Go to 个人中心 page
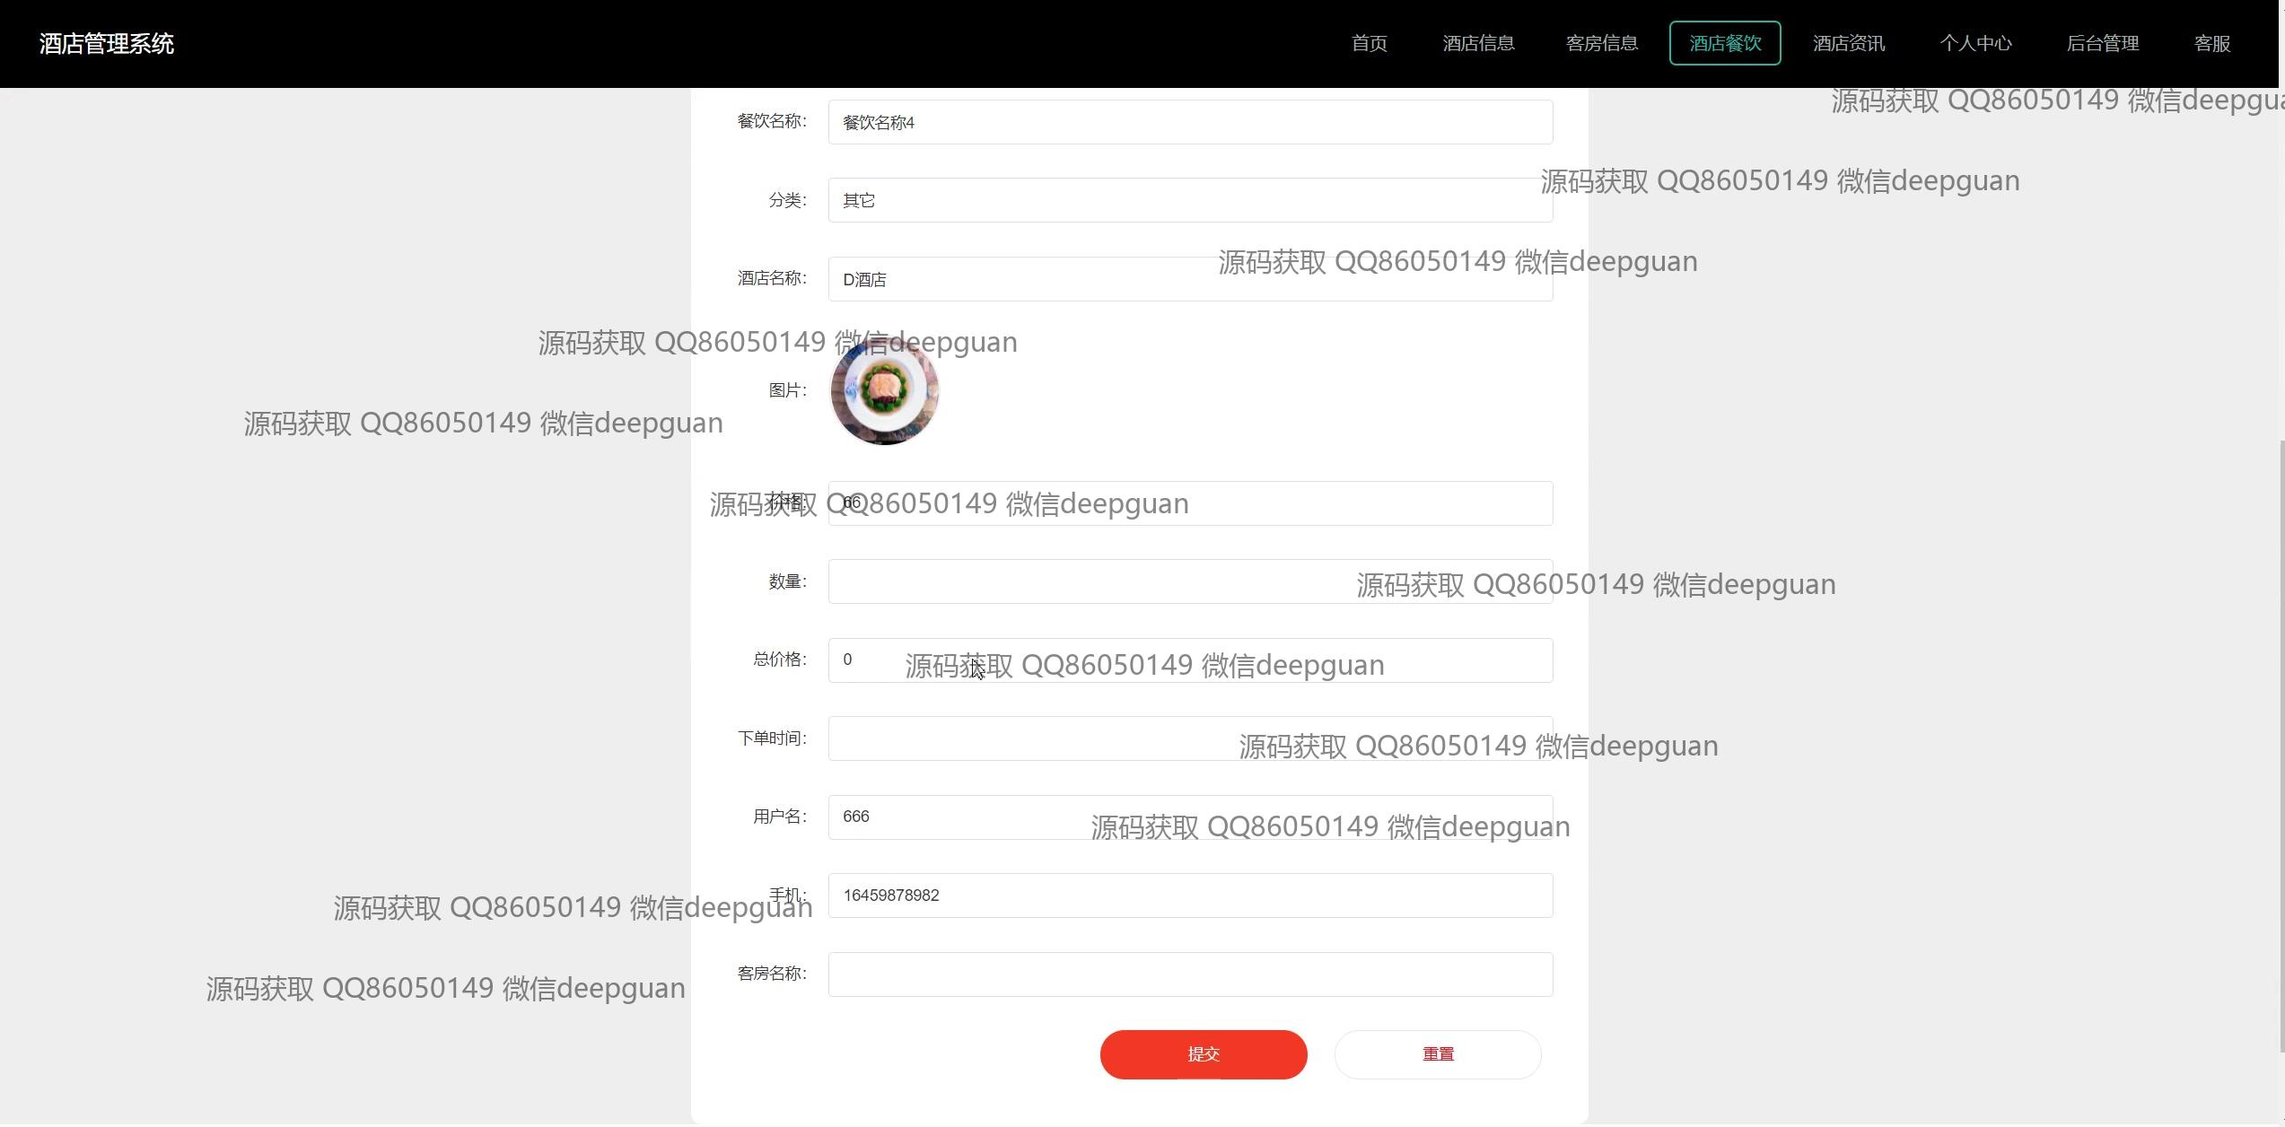Image resolution: width=2285 pixels, height=1127 pixels. [1975, 43]
